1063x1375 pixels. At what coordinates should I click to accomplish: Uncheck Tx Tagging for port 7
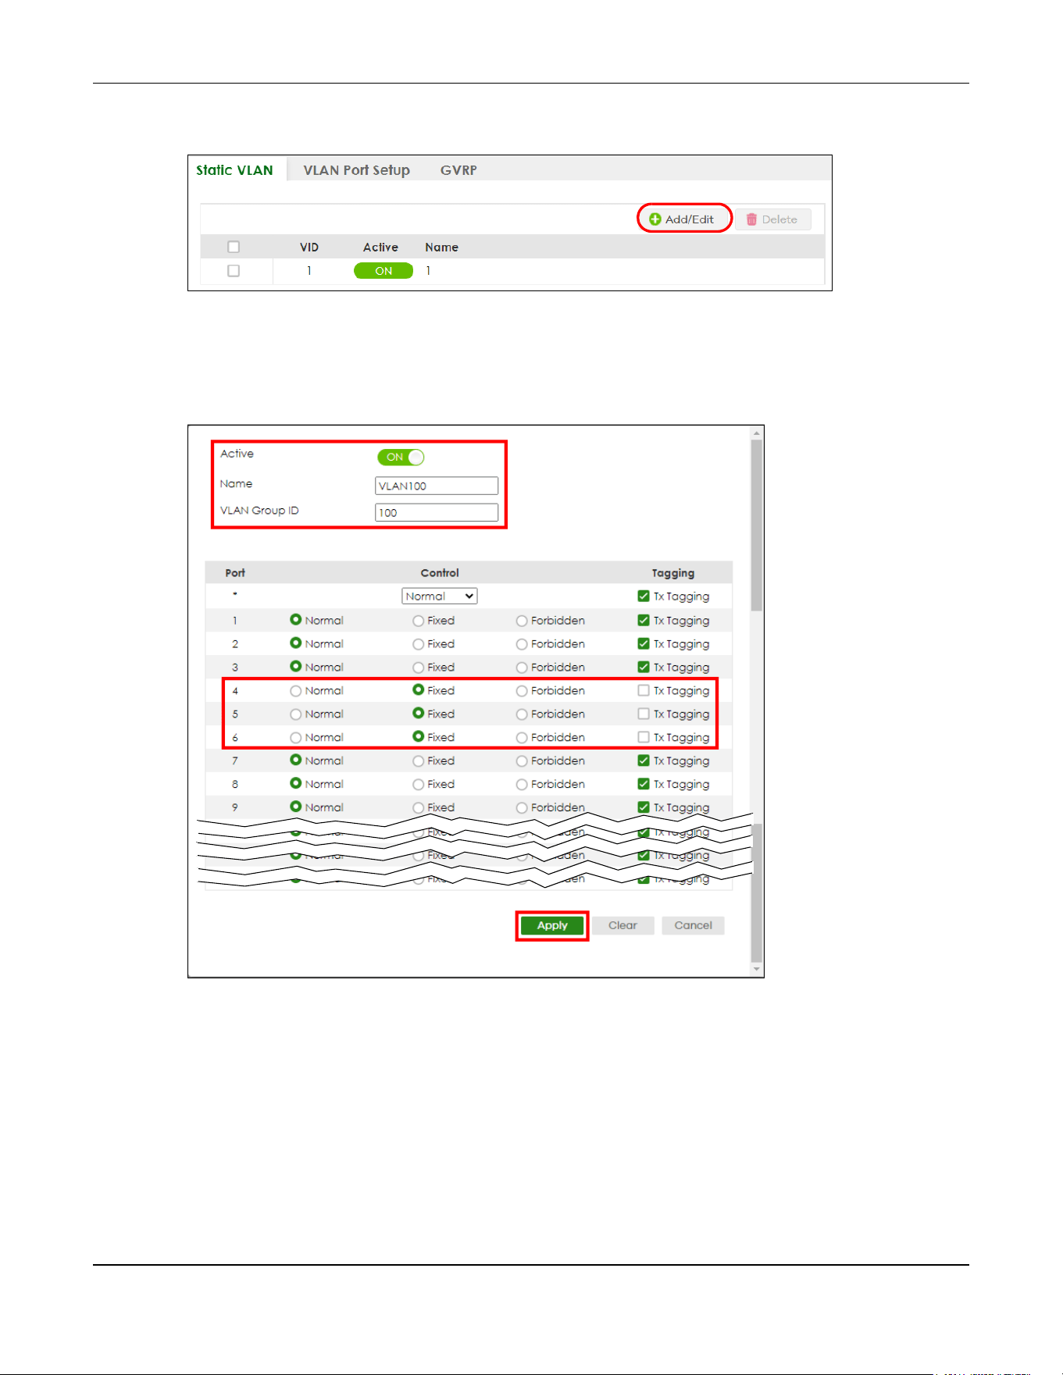[644, 761]
